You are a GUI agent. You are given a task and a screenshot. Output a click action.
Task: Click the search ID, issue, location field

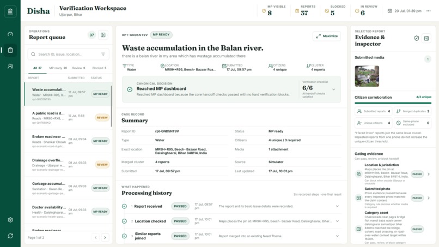click(x=68, y=54)
